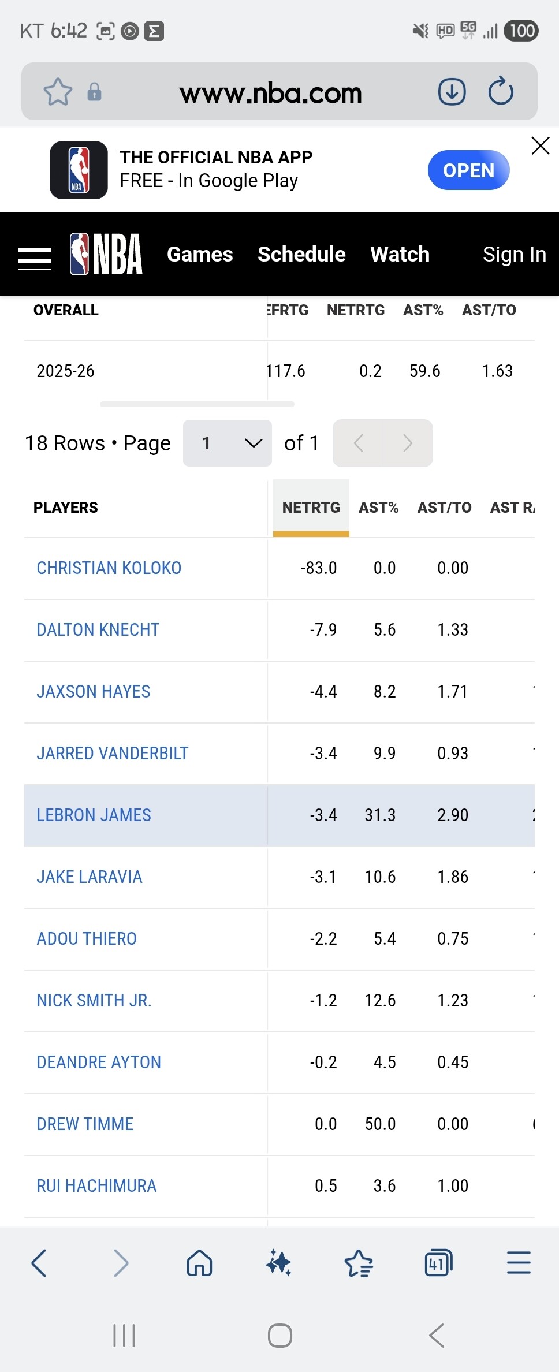Tap the NBA logo
The width and height of the screenshot is (559, 1372).
click(106, 254)
